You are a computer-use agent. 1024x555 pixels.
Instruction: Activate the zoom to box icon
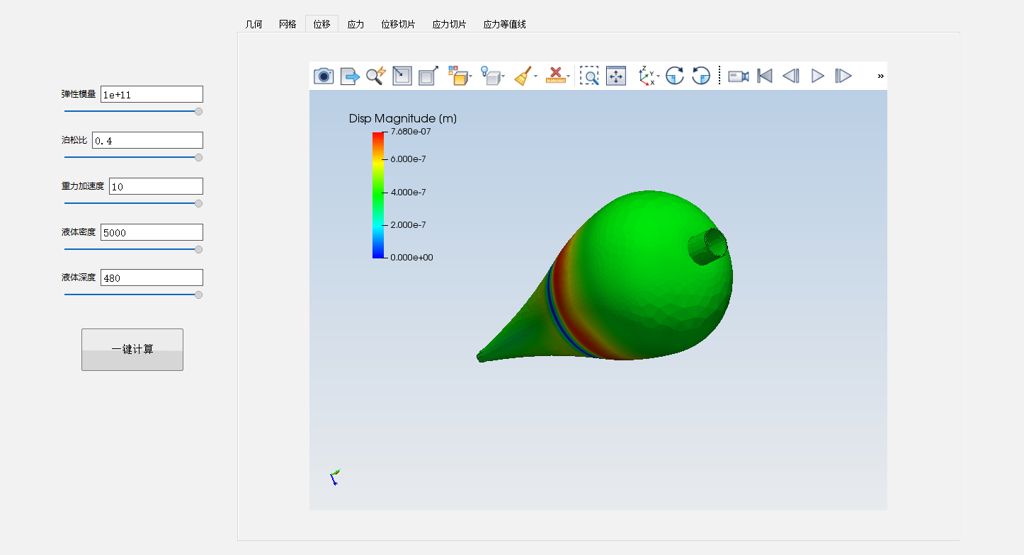coord(589,76)
